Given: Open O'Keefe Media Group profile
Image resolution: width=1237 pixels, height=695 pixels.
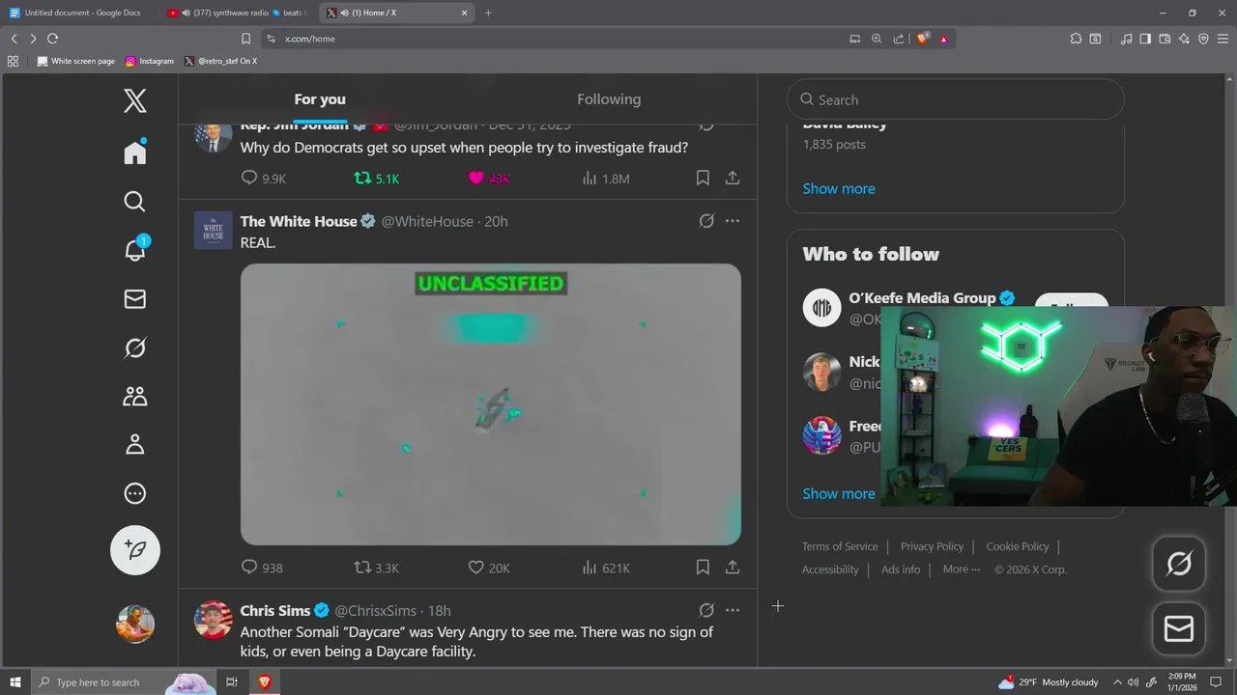Looking at the screenshot, I should (922, 298).
